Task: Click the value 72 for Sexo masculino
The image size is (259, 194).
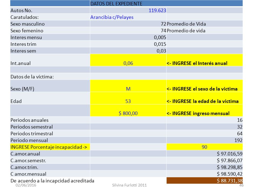Action: [163, 24]
